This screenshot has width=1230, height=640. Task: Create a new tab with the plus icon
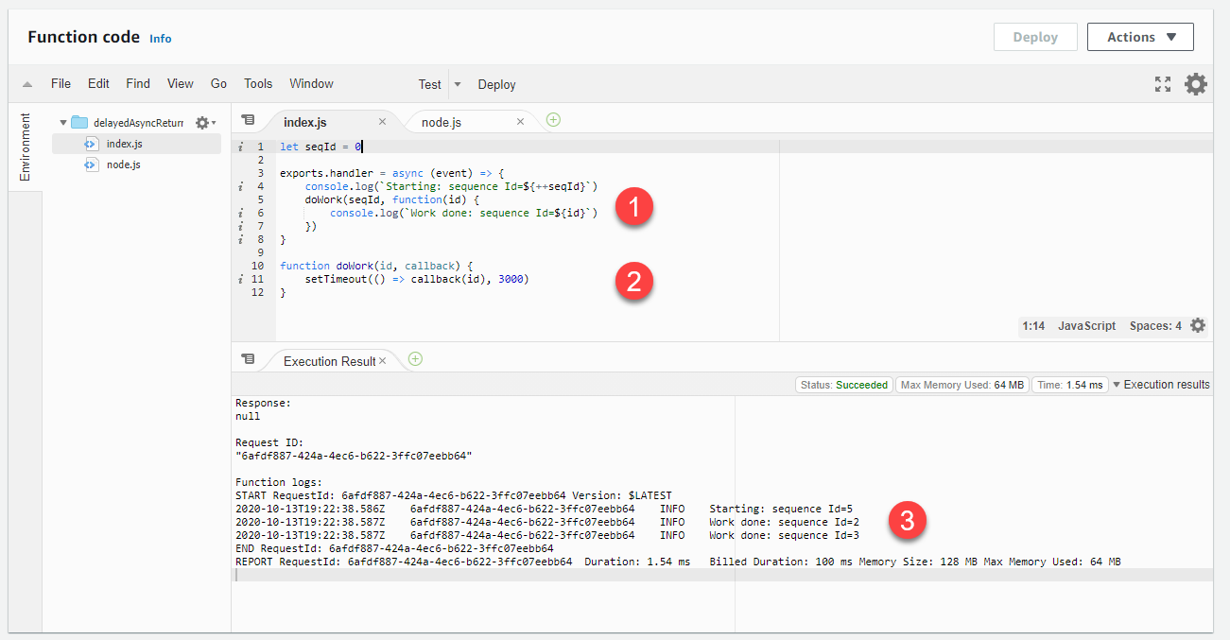click(x=553, y=120)
